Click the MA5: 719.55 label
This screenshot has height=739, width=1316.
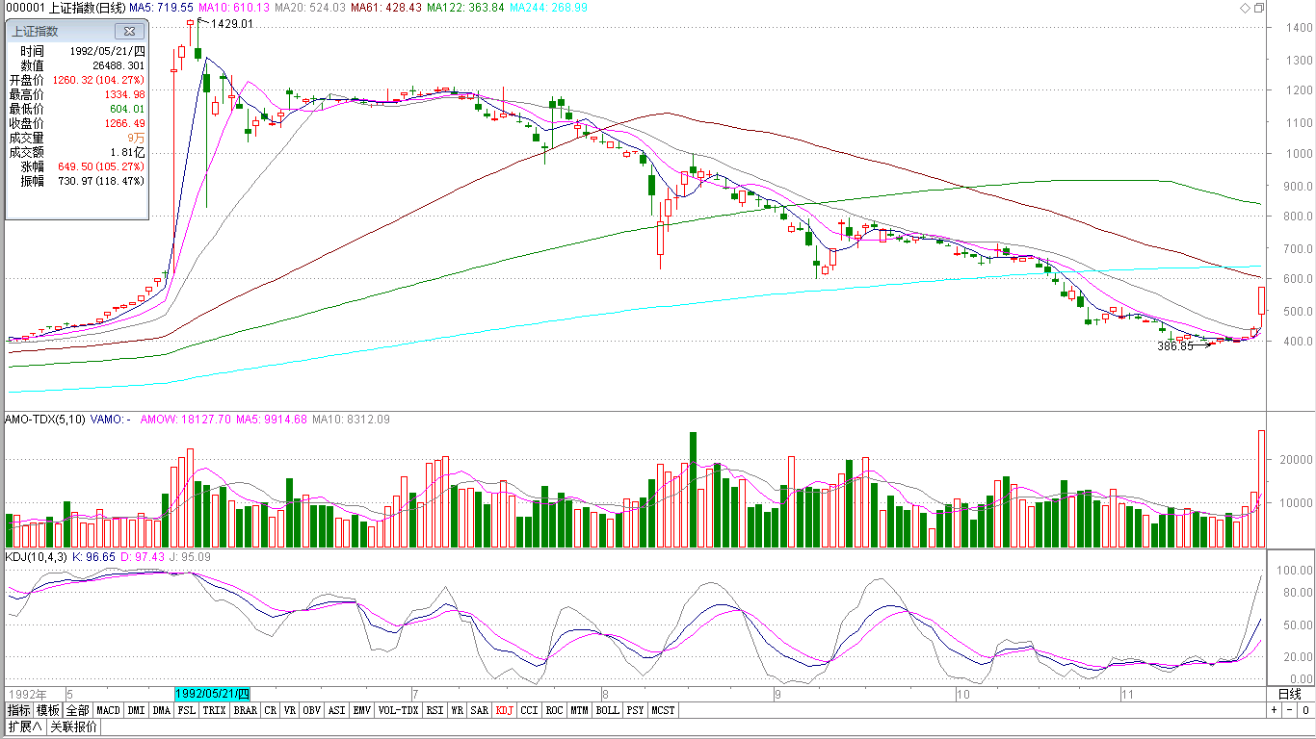pyautogui.click(x=163, y=8)
